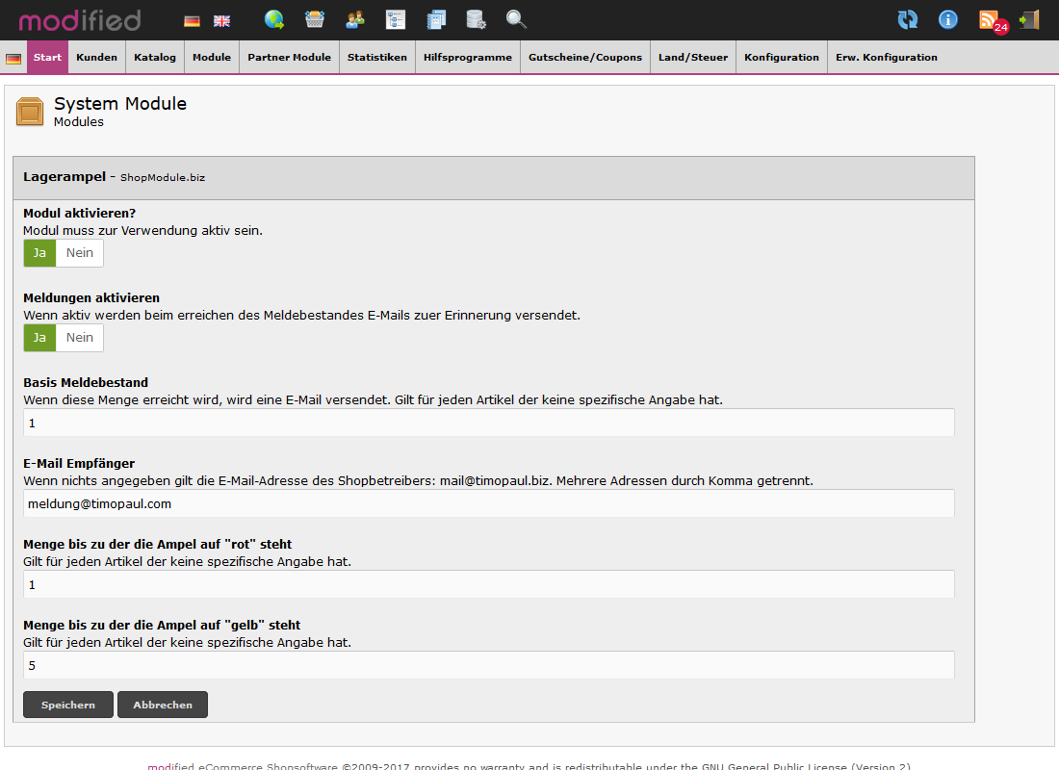Set 'Meldungen aktivieren' to Nein
This screenshot has width=1059, height=770.
(80, 338)
